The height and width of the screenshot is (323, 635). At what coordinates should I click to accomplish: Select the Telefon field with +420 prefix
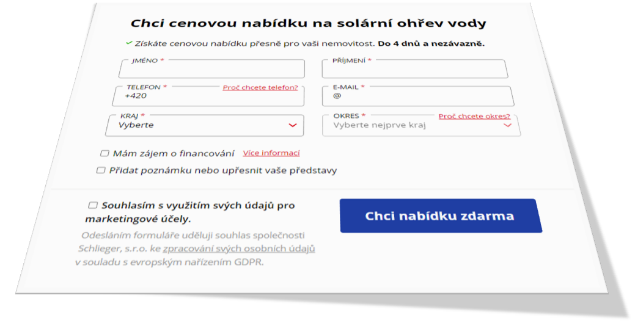208,97
